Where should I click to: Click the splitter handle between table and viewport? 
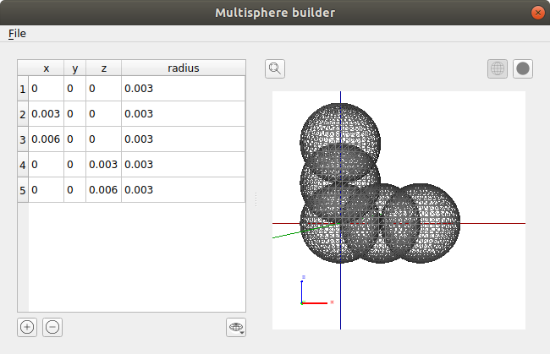[256, 199]
